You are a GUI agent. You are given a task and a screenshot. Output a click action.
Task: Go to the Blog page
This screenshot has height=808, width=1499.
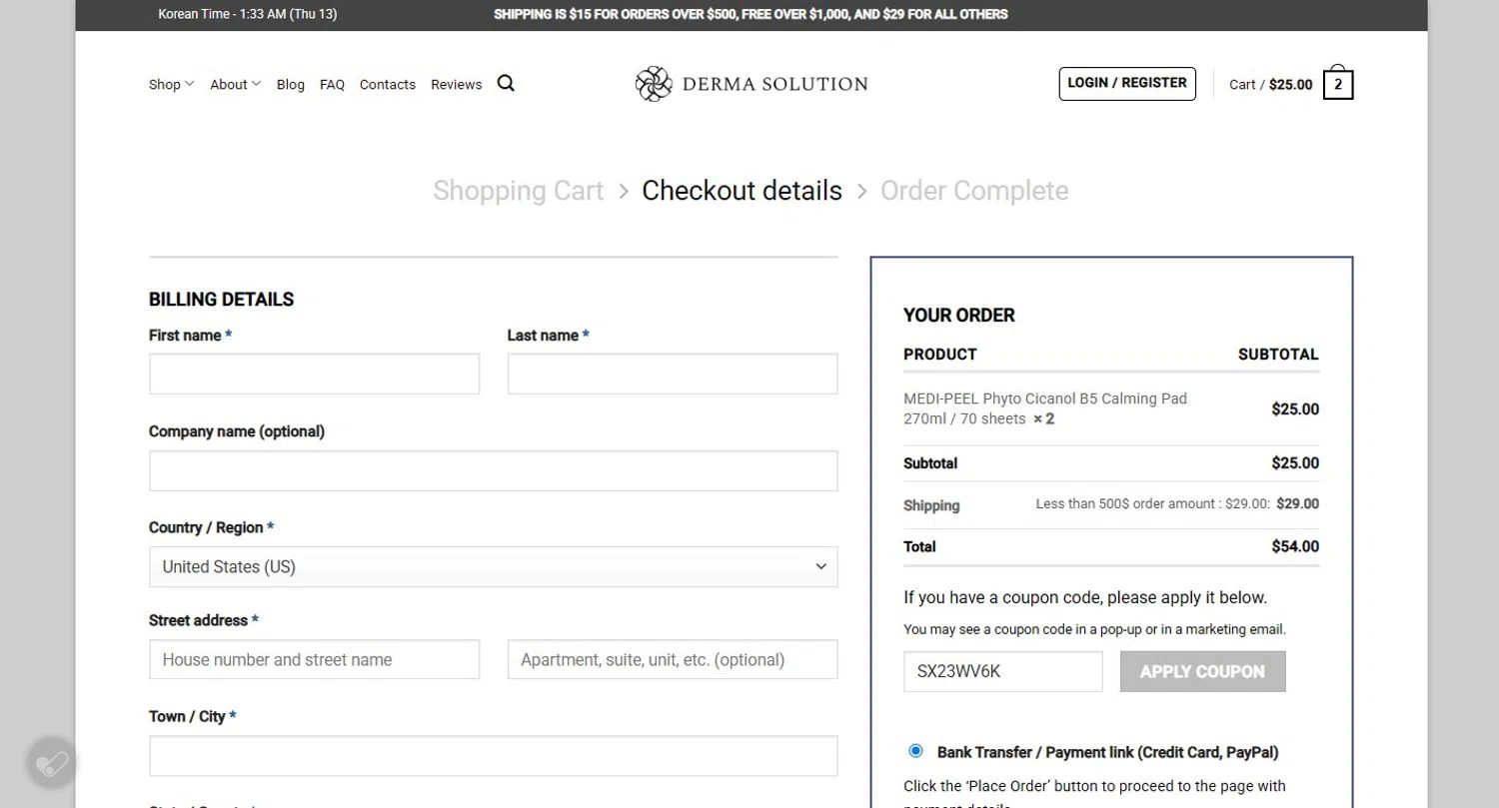coord(291,85)
